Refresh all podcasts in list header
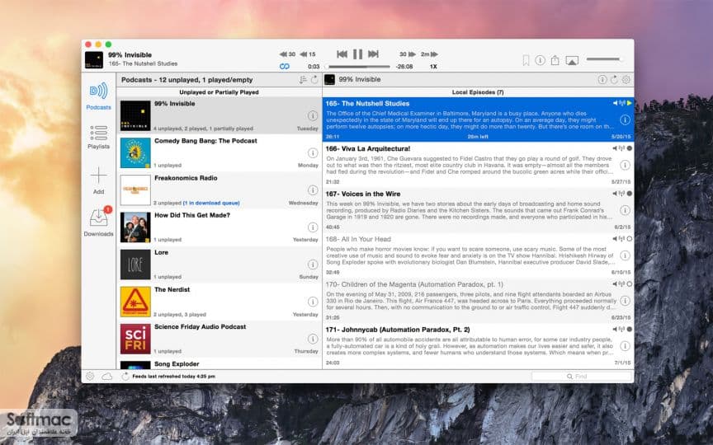Image resolution: width=713 pixels, height=445 pixels. coord(314,80)
